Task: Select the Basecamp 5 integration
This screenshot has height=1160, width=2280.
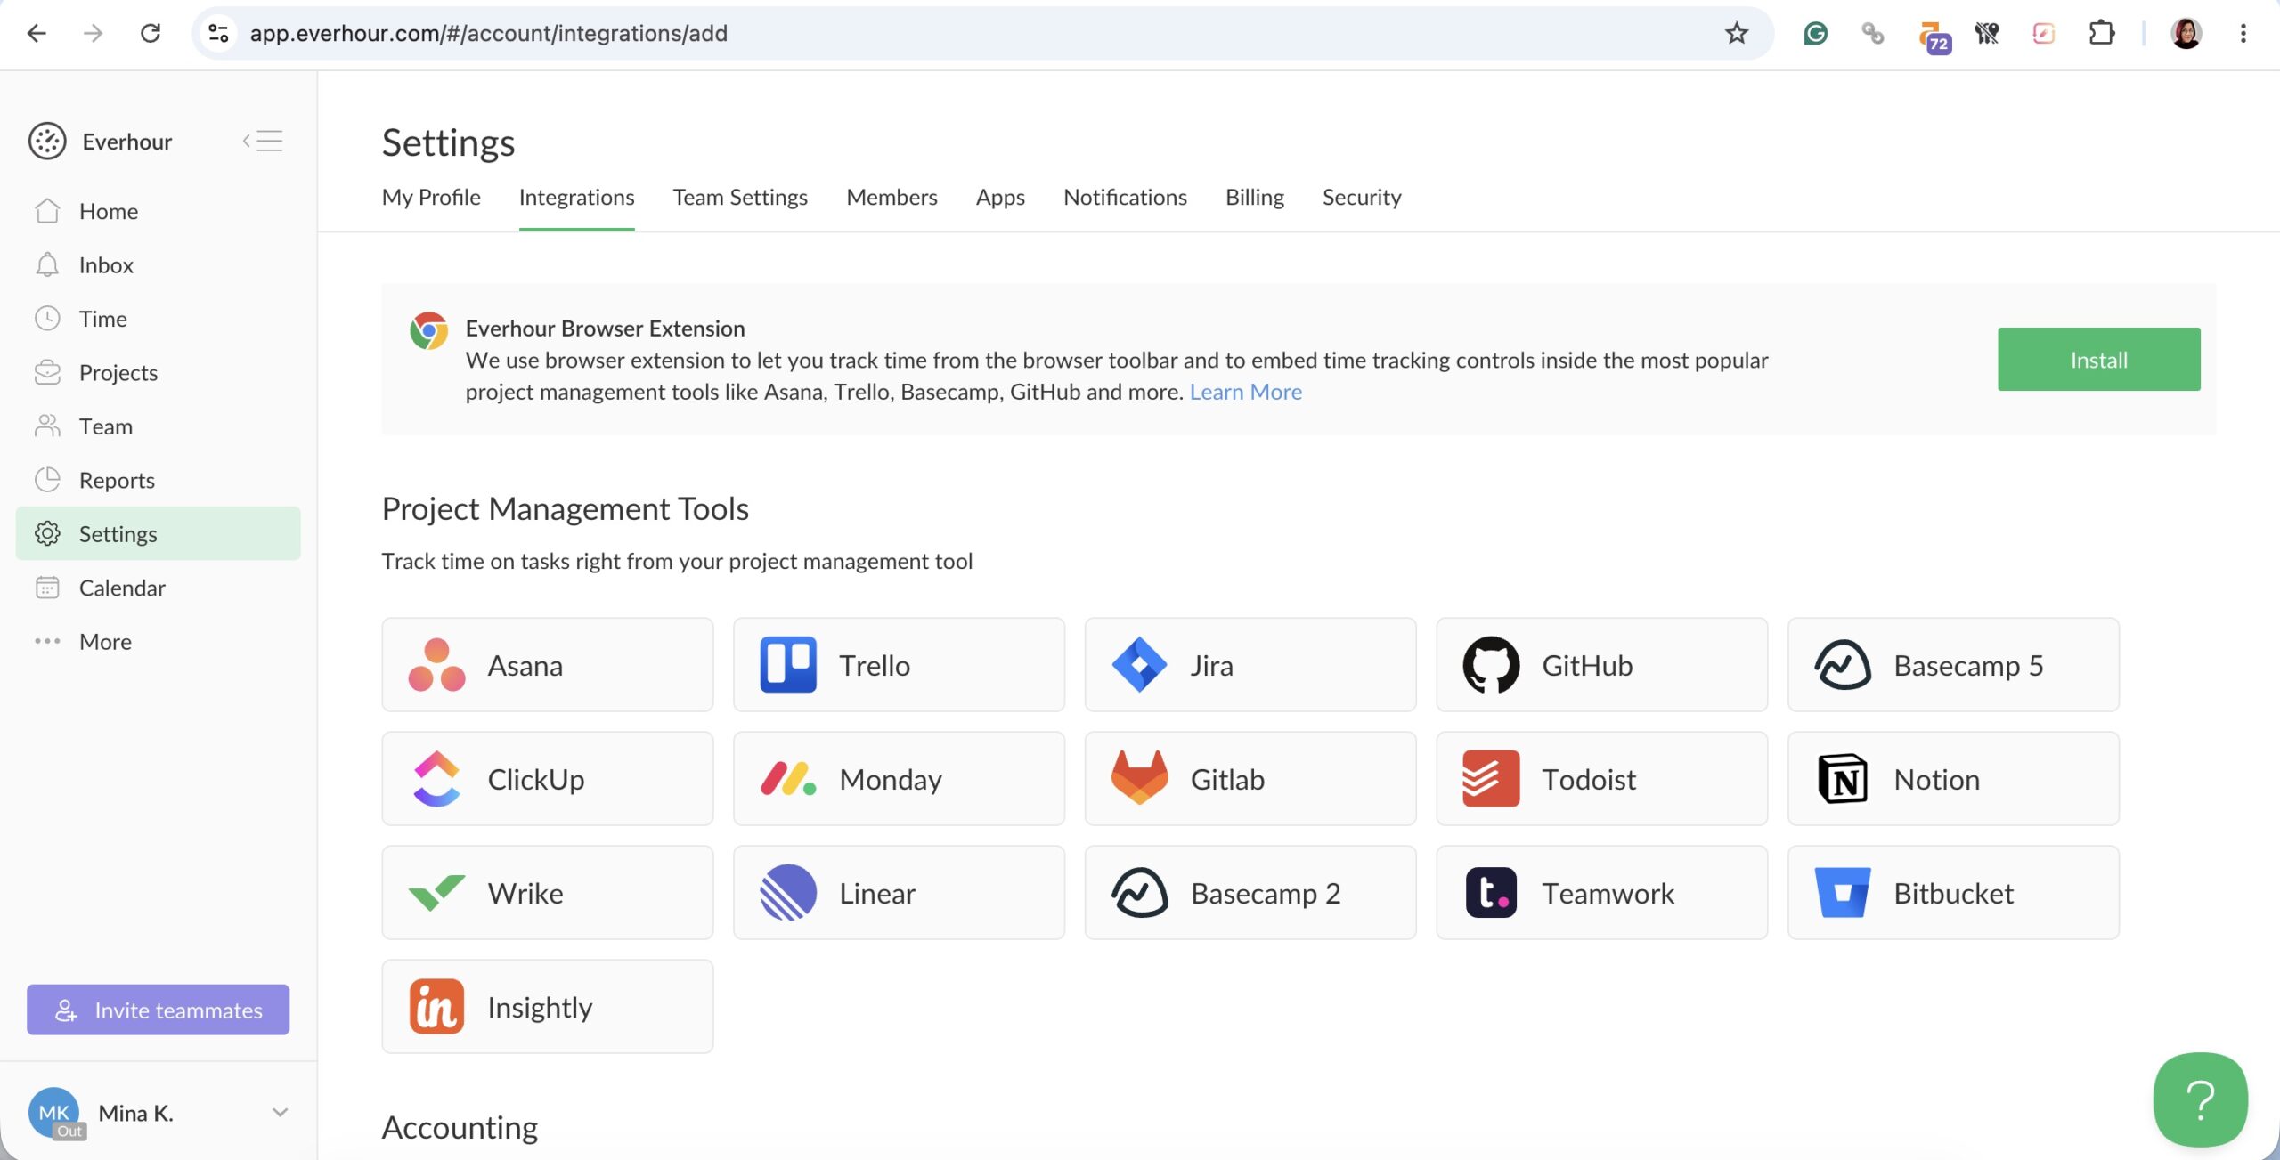Action: tap(1953, 665)
